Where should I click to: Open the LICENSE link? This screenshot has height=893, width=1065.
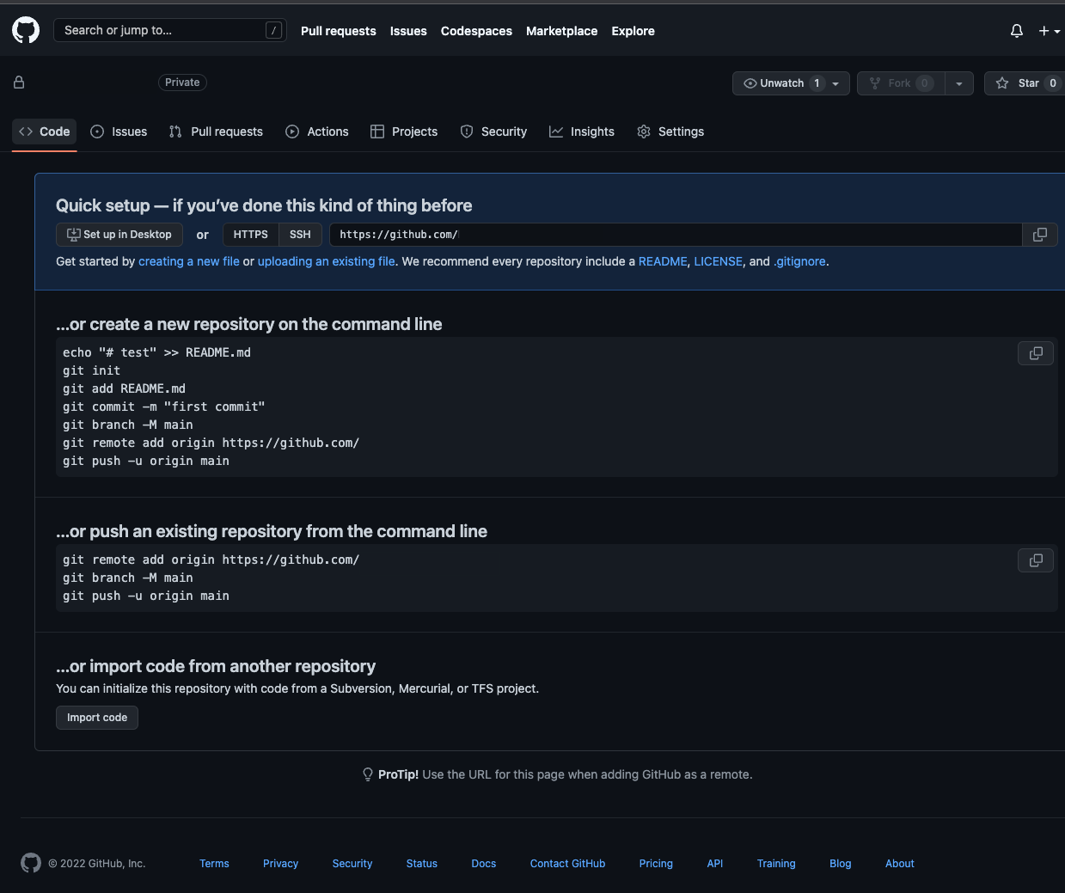coord(719,261)
